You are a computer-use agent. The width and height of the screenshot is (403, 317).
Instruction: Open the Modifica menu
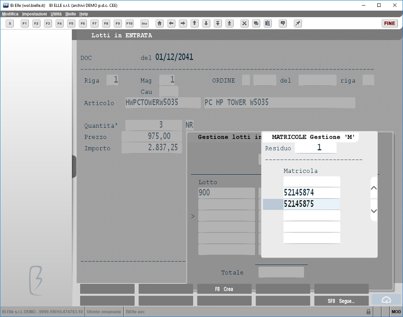point(10,14)
